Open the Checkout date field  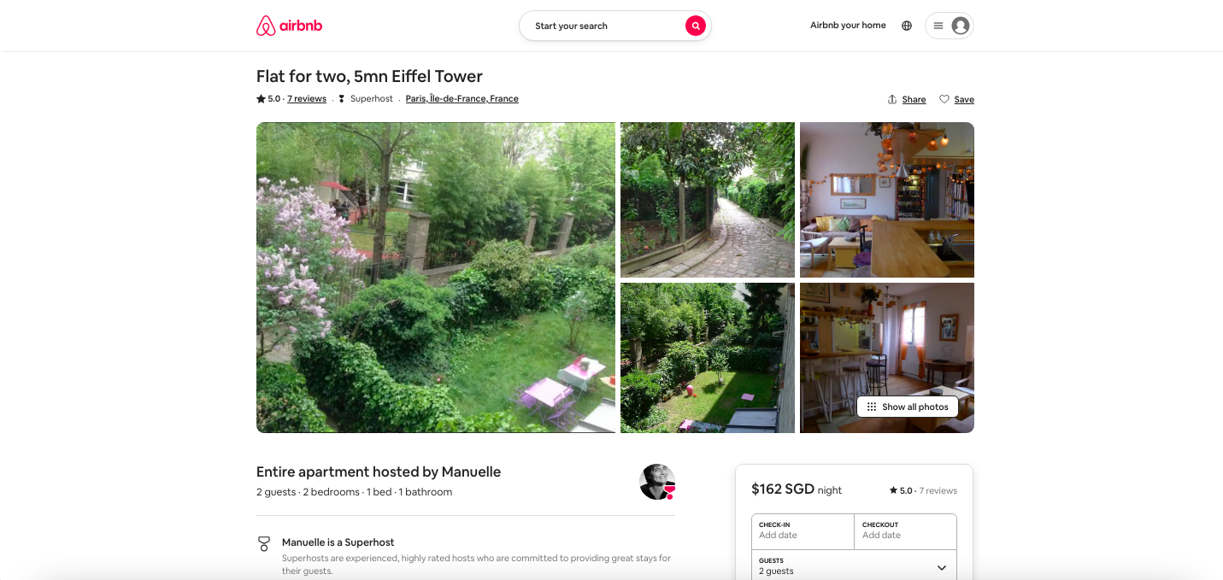(905, 530)
